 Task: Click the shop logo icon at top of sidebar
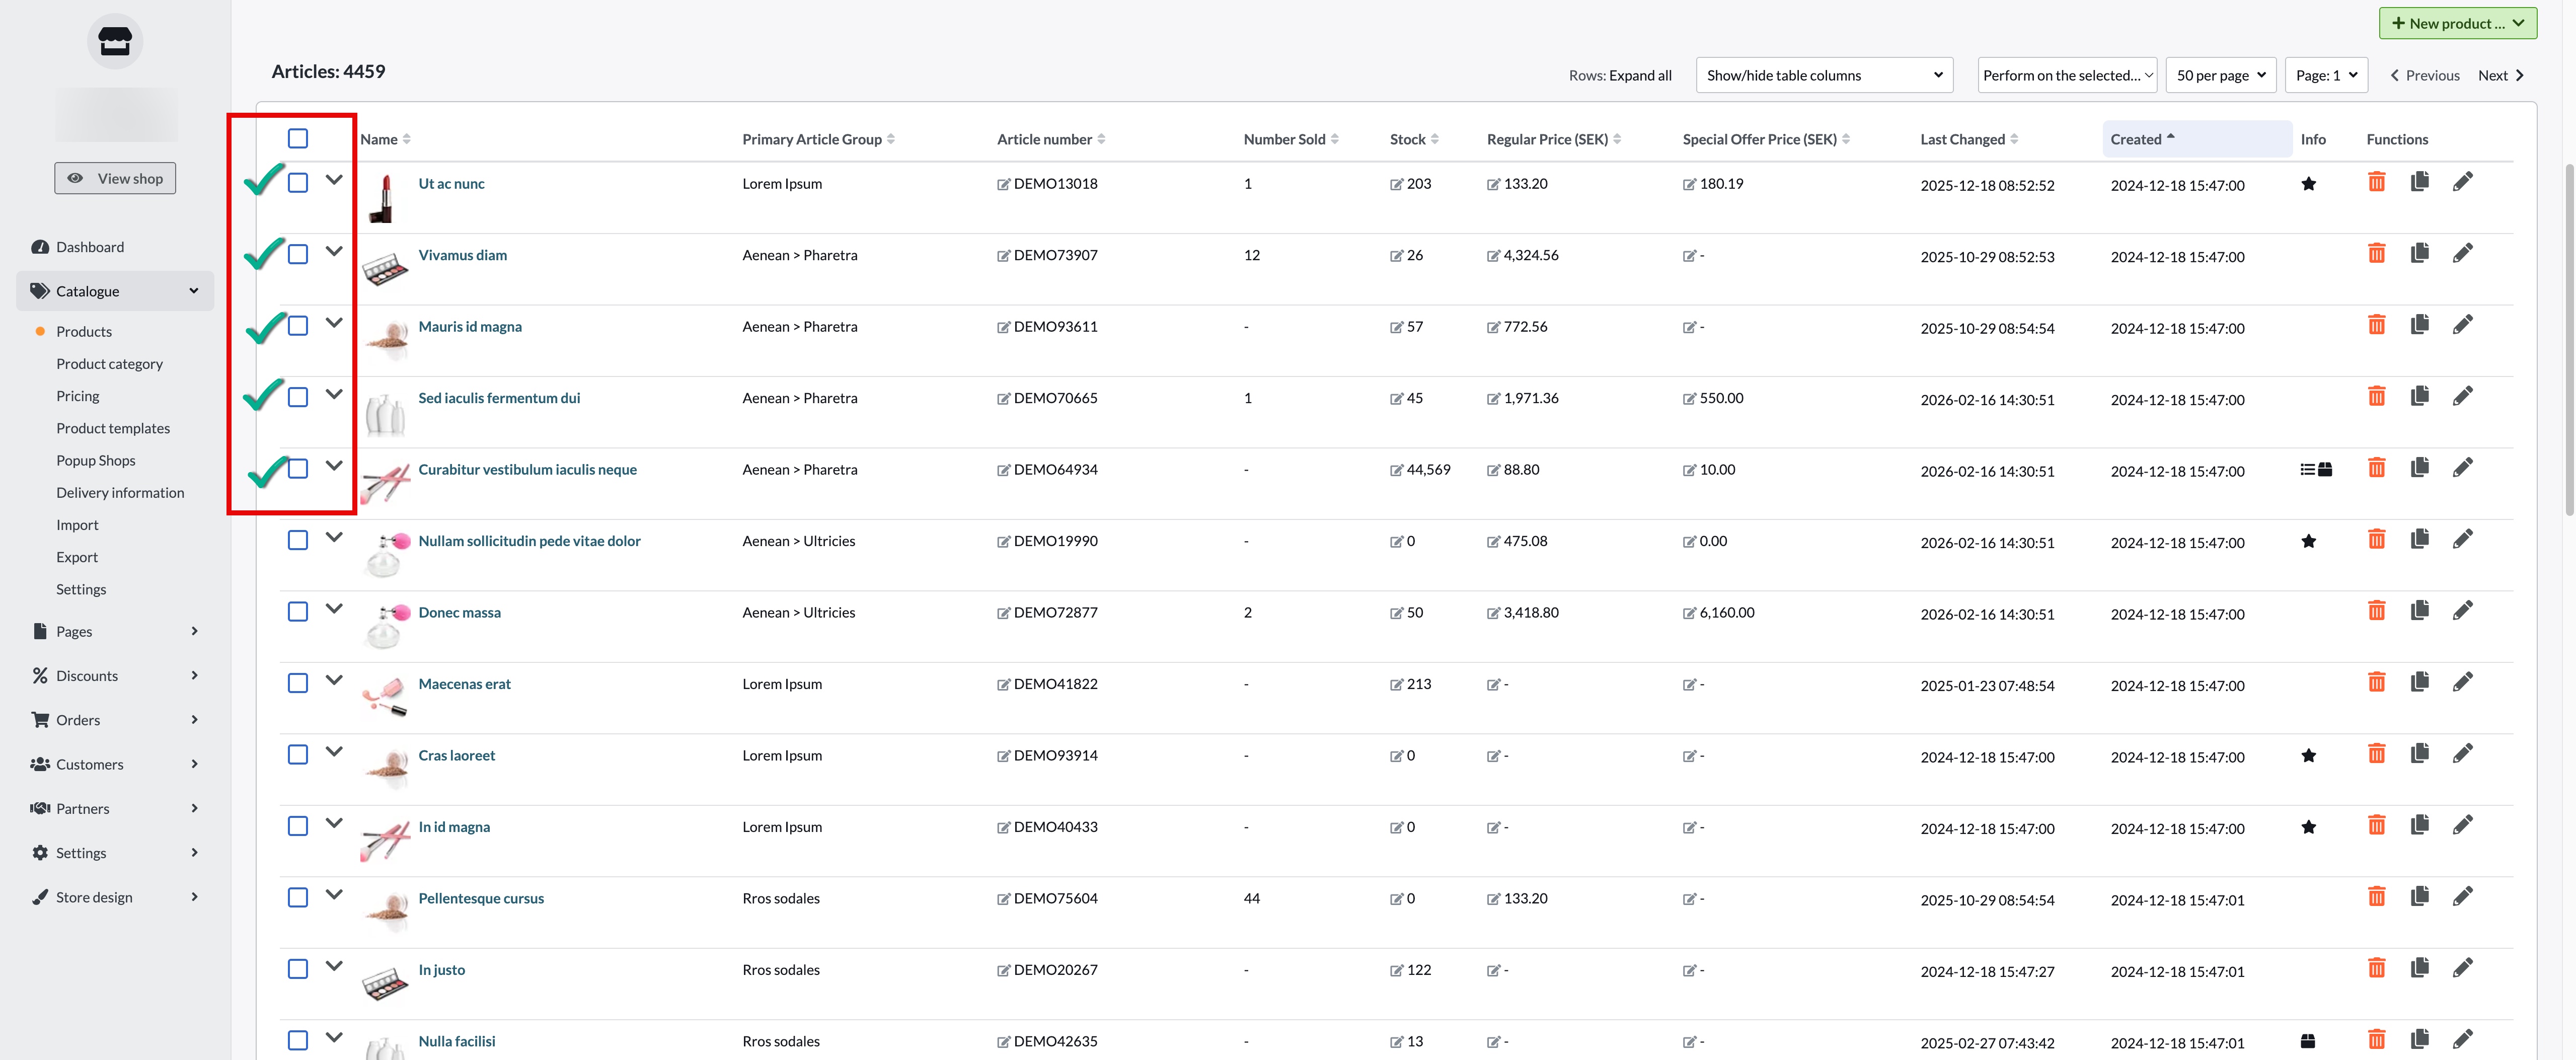(x=115, y=42)
